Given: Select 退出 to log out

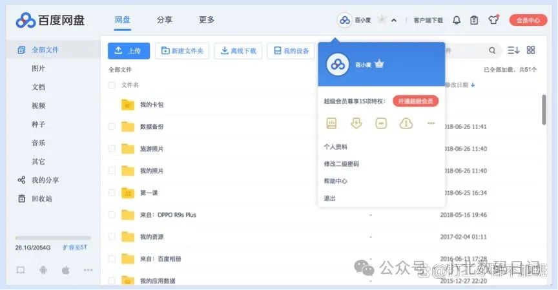Looking at the screenshot, I should (x=329, y=198).
